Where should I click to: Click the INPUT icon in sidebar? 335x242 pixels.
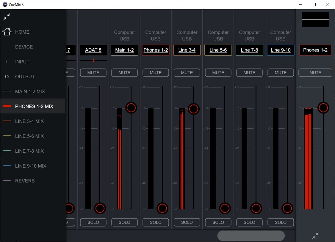click(x=7, y=62)
